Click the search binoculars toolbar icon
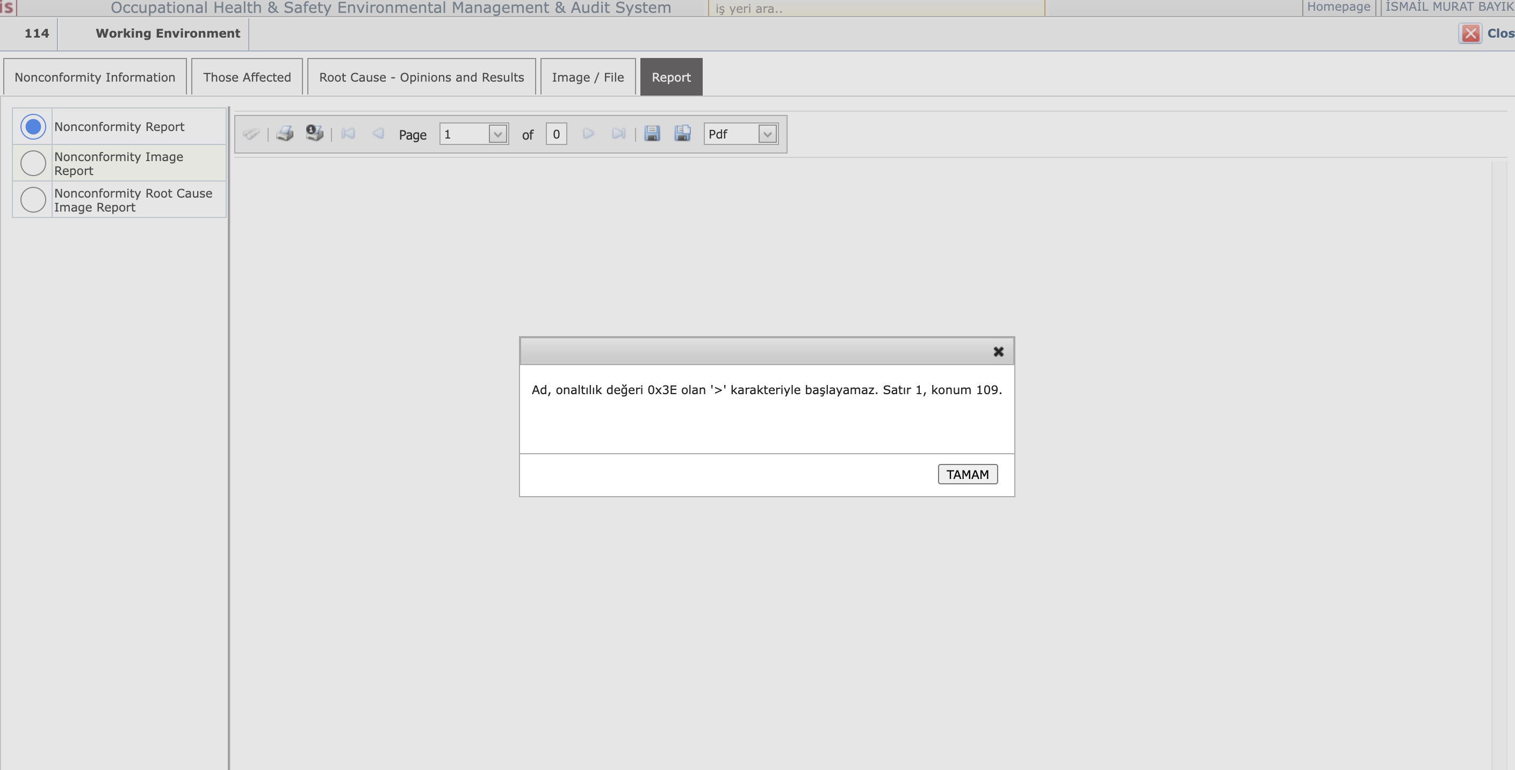 pyautogui.click(x=251, y=134)
